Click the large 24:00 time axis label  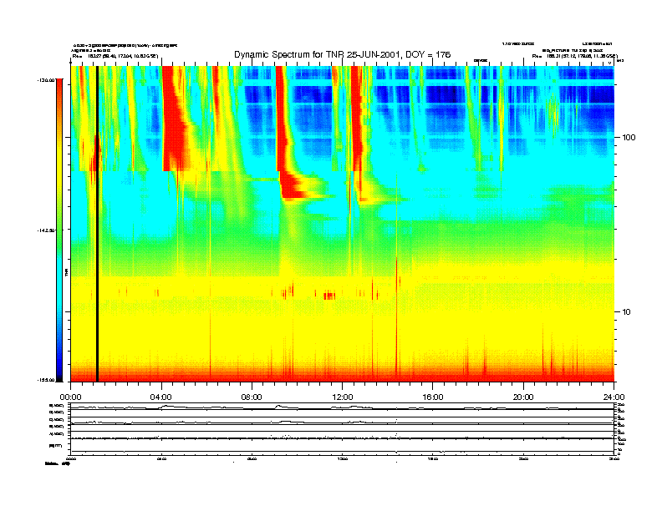[614, 397]
